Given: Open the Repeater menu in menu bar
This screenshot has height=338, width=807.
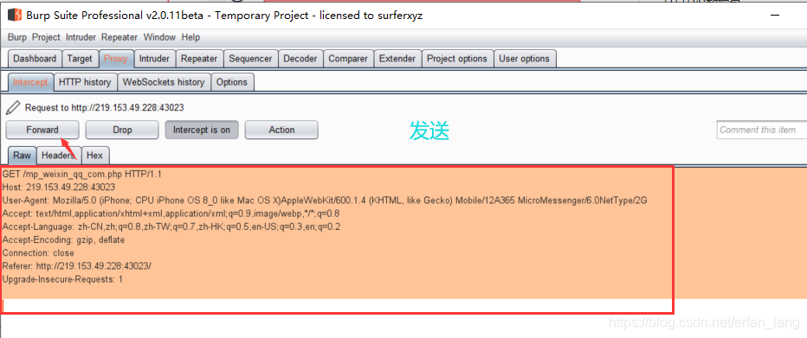Looking at the screenshot, I should [119, 37].
